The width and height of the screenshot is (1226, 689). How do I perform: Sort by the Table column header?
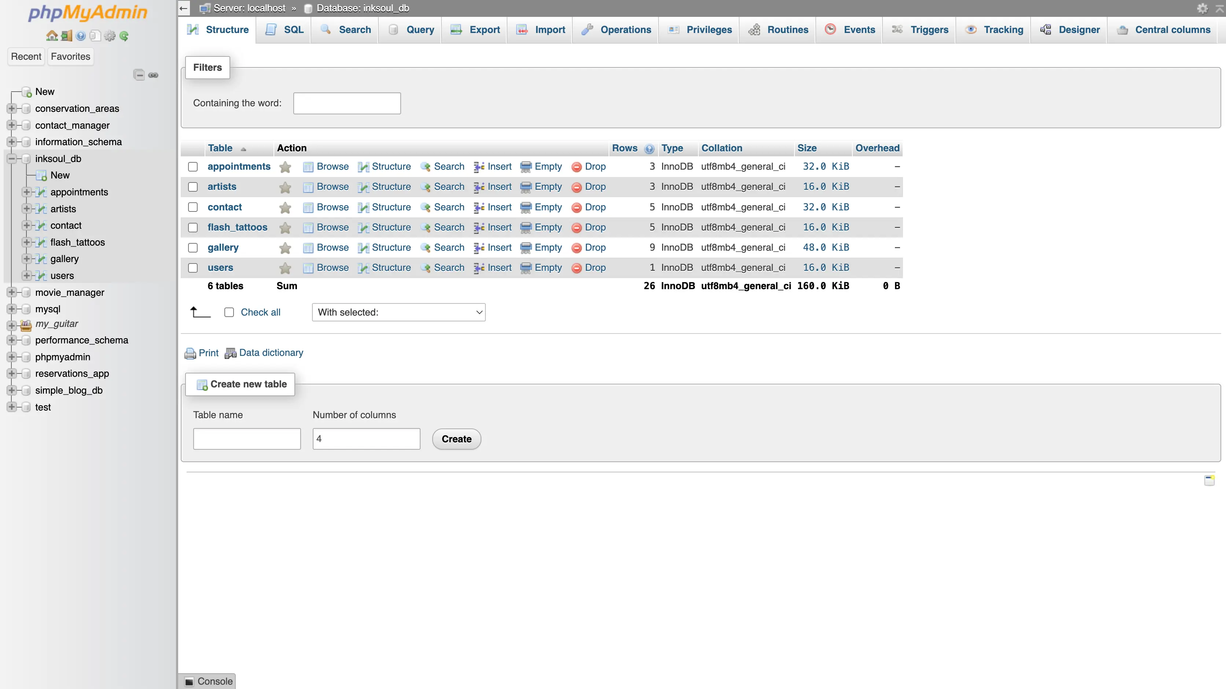tap(220, 148)
